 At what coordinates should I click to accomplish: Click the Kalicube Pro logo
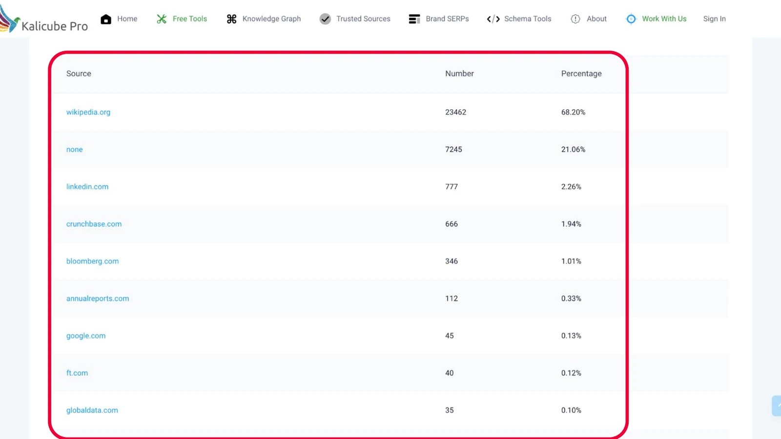click(x=44, y=20)
